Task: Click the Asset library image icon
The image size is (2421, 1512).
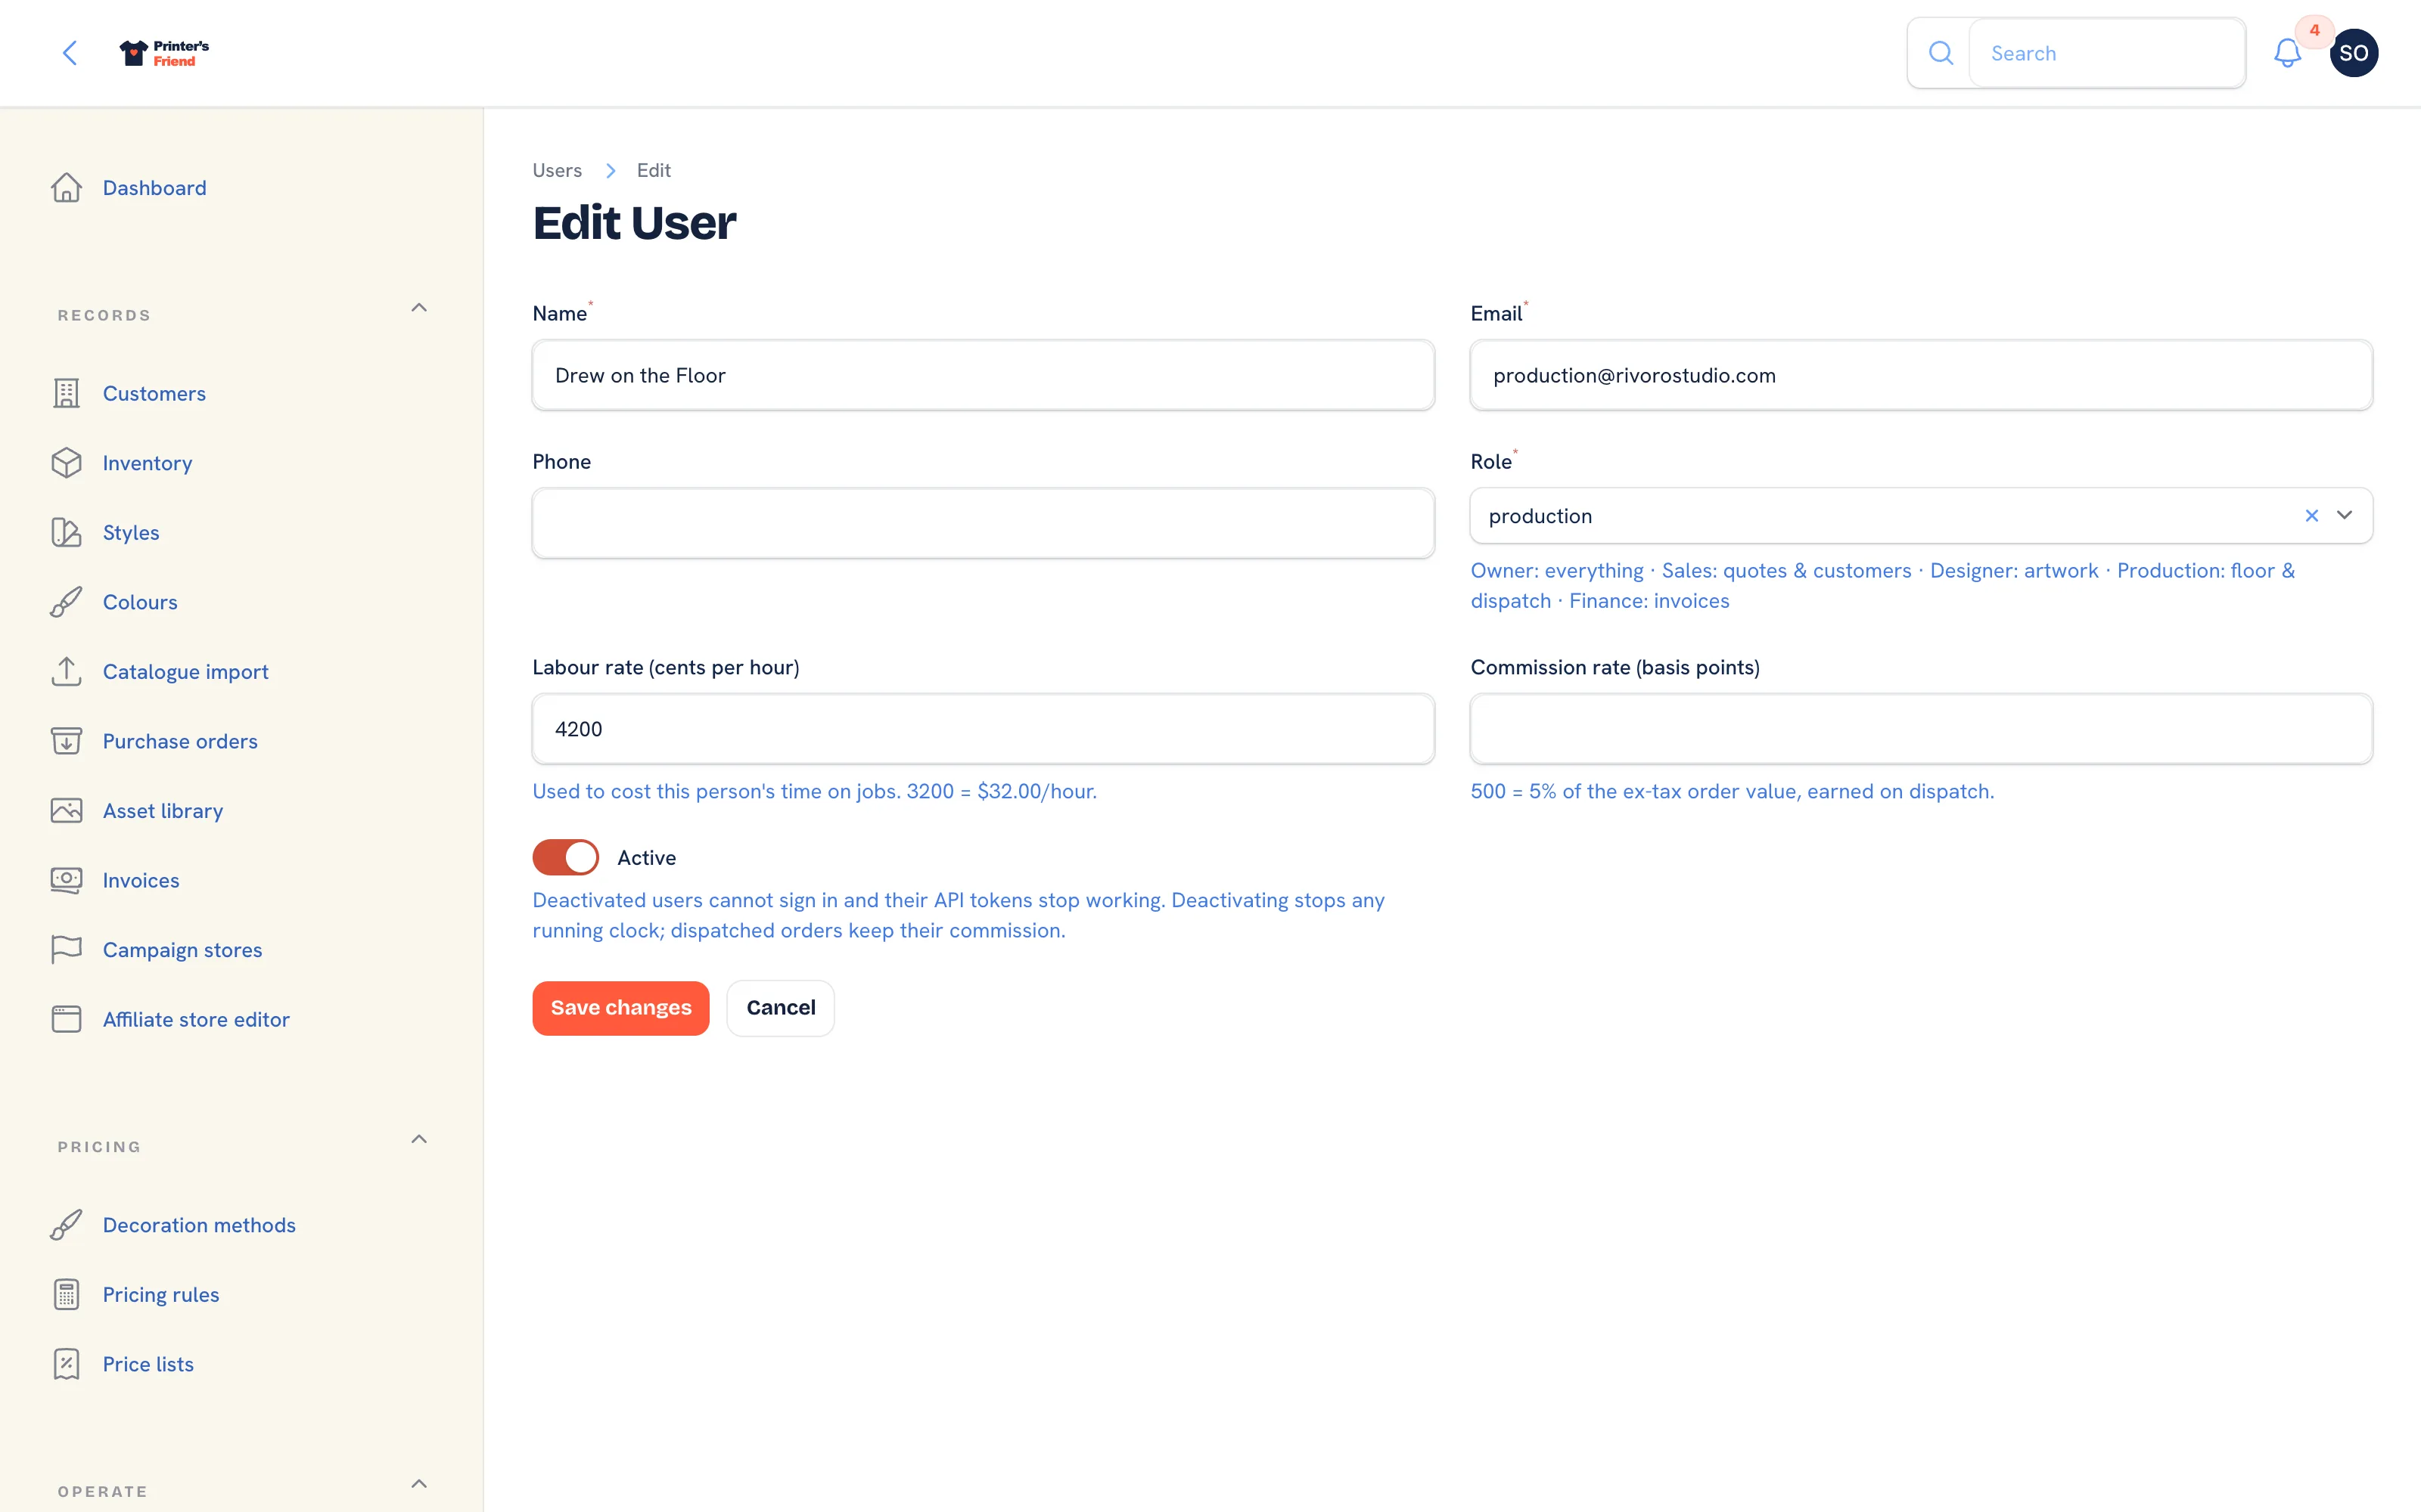Action: pyautogui.click(x=66, y=810)
